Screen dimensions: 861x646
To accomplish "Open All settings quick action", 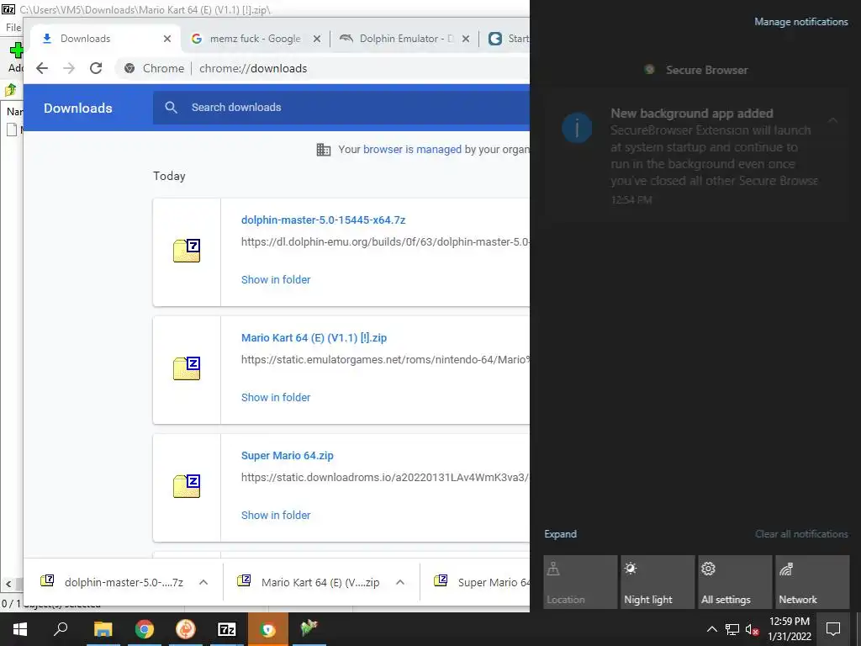I will [x=735, y=582].
